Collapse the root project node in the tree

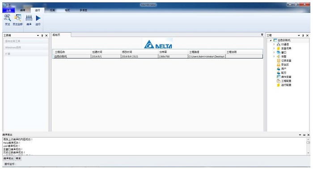pos(271,40)
